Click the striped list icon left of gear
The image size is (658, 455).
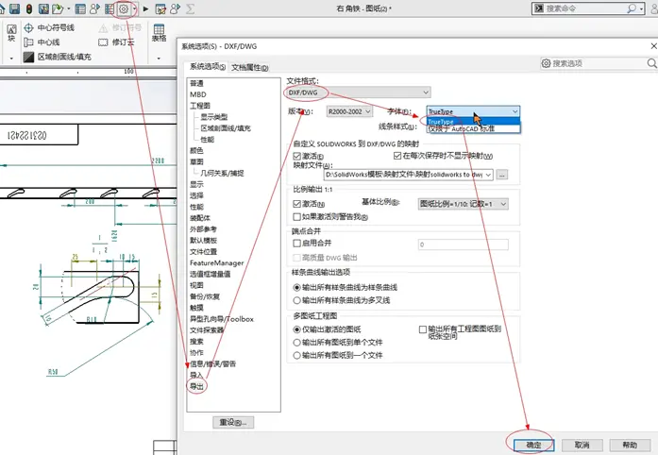110,8
